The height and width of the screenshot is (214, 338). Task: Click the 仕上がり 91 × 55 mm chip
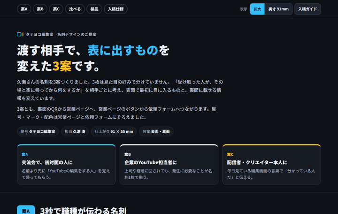[x=114, y=131]
